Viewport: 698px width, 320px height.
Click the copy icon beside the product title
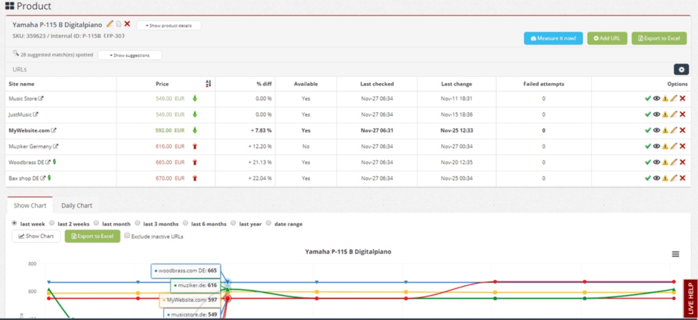[118, 24]
